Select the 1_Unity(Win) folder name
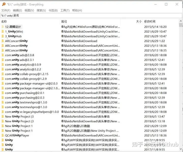The height and width of the screenshot is (152, 183). pyautogui.click(x=14, y=31)
